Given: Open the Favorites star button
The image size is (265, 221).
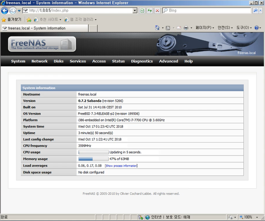Looking at the screenshot, I should (11, 20).
